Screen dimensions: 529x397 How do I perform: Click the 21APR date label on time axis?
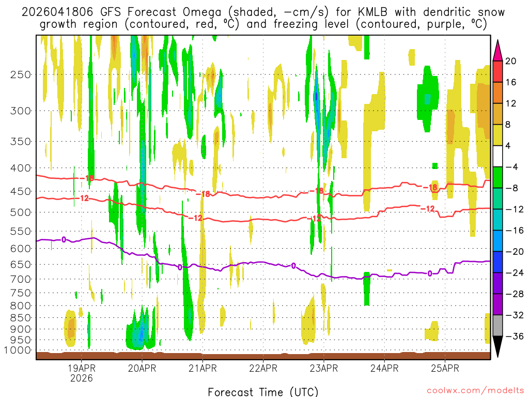pyautogui.click(x=203, y=368)
